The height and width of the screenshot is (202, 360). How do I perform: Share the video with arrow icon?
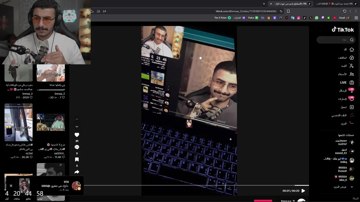point(77,172)
